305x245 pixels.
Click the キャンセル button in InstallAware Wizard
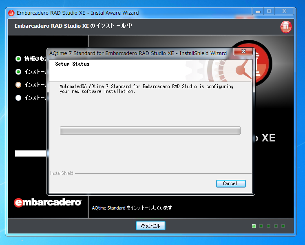coord(150,225)
